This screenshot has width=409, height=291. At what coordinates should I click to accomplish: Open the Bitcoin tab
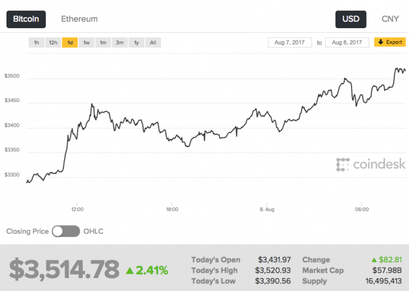pos(26,19)
